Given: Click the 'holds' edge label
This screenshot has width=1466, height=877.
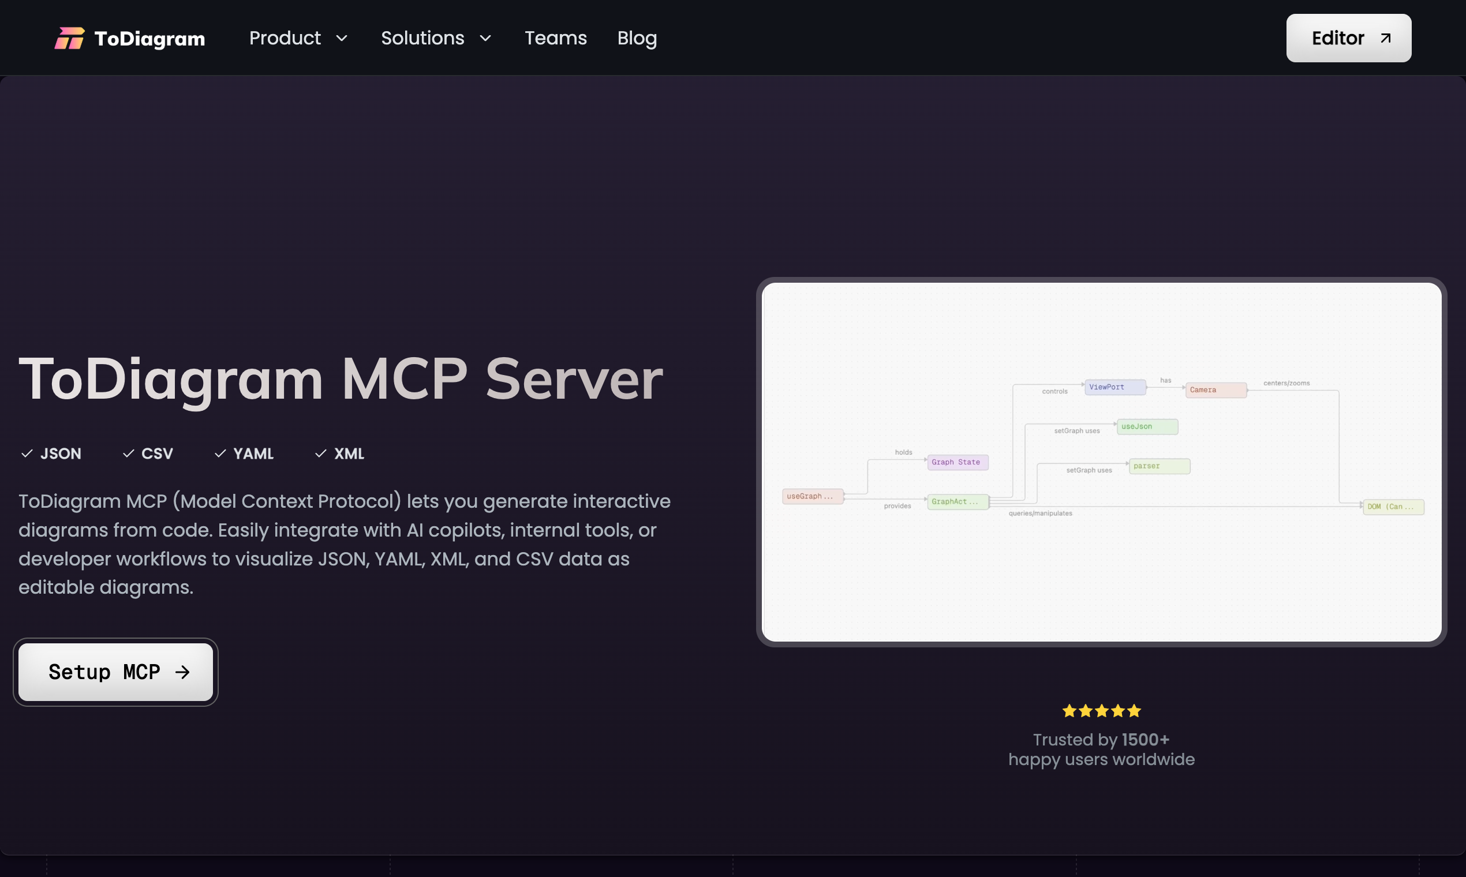Looking at the screenshot, I should (x=903, y=452).
